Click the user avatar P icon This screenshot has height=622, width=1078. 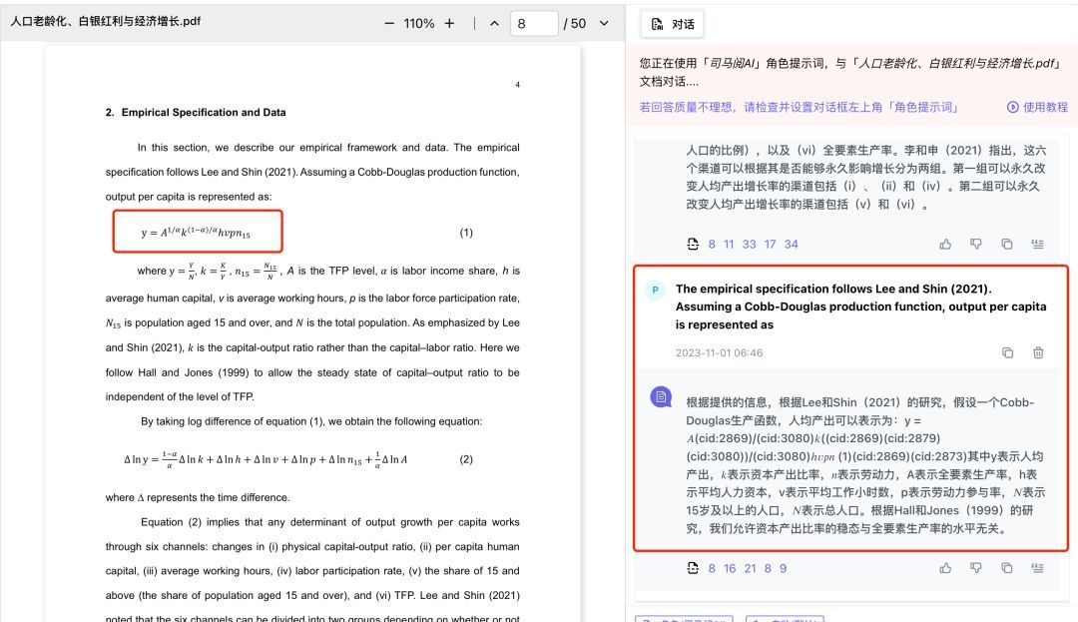(x=655, y=291)
